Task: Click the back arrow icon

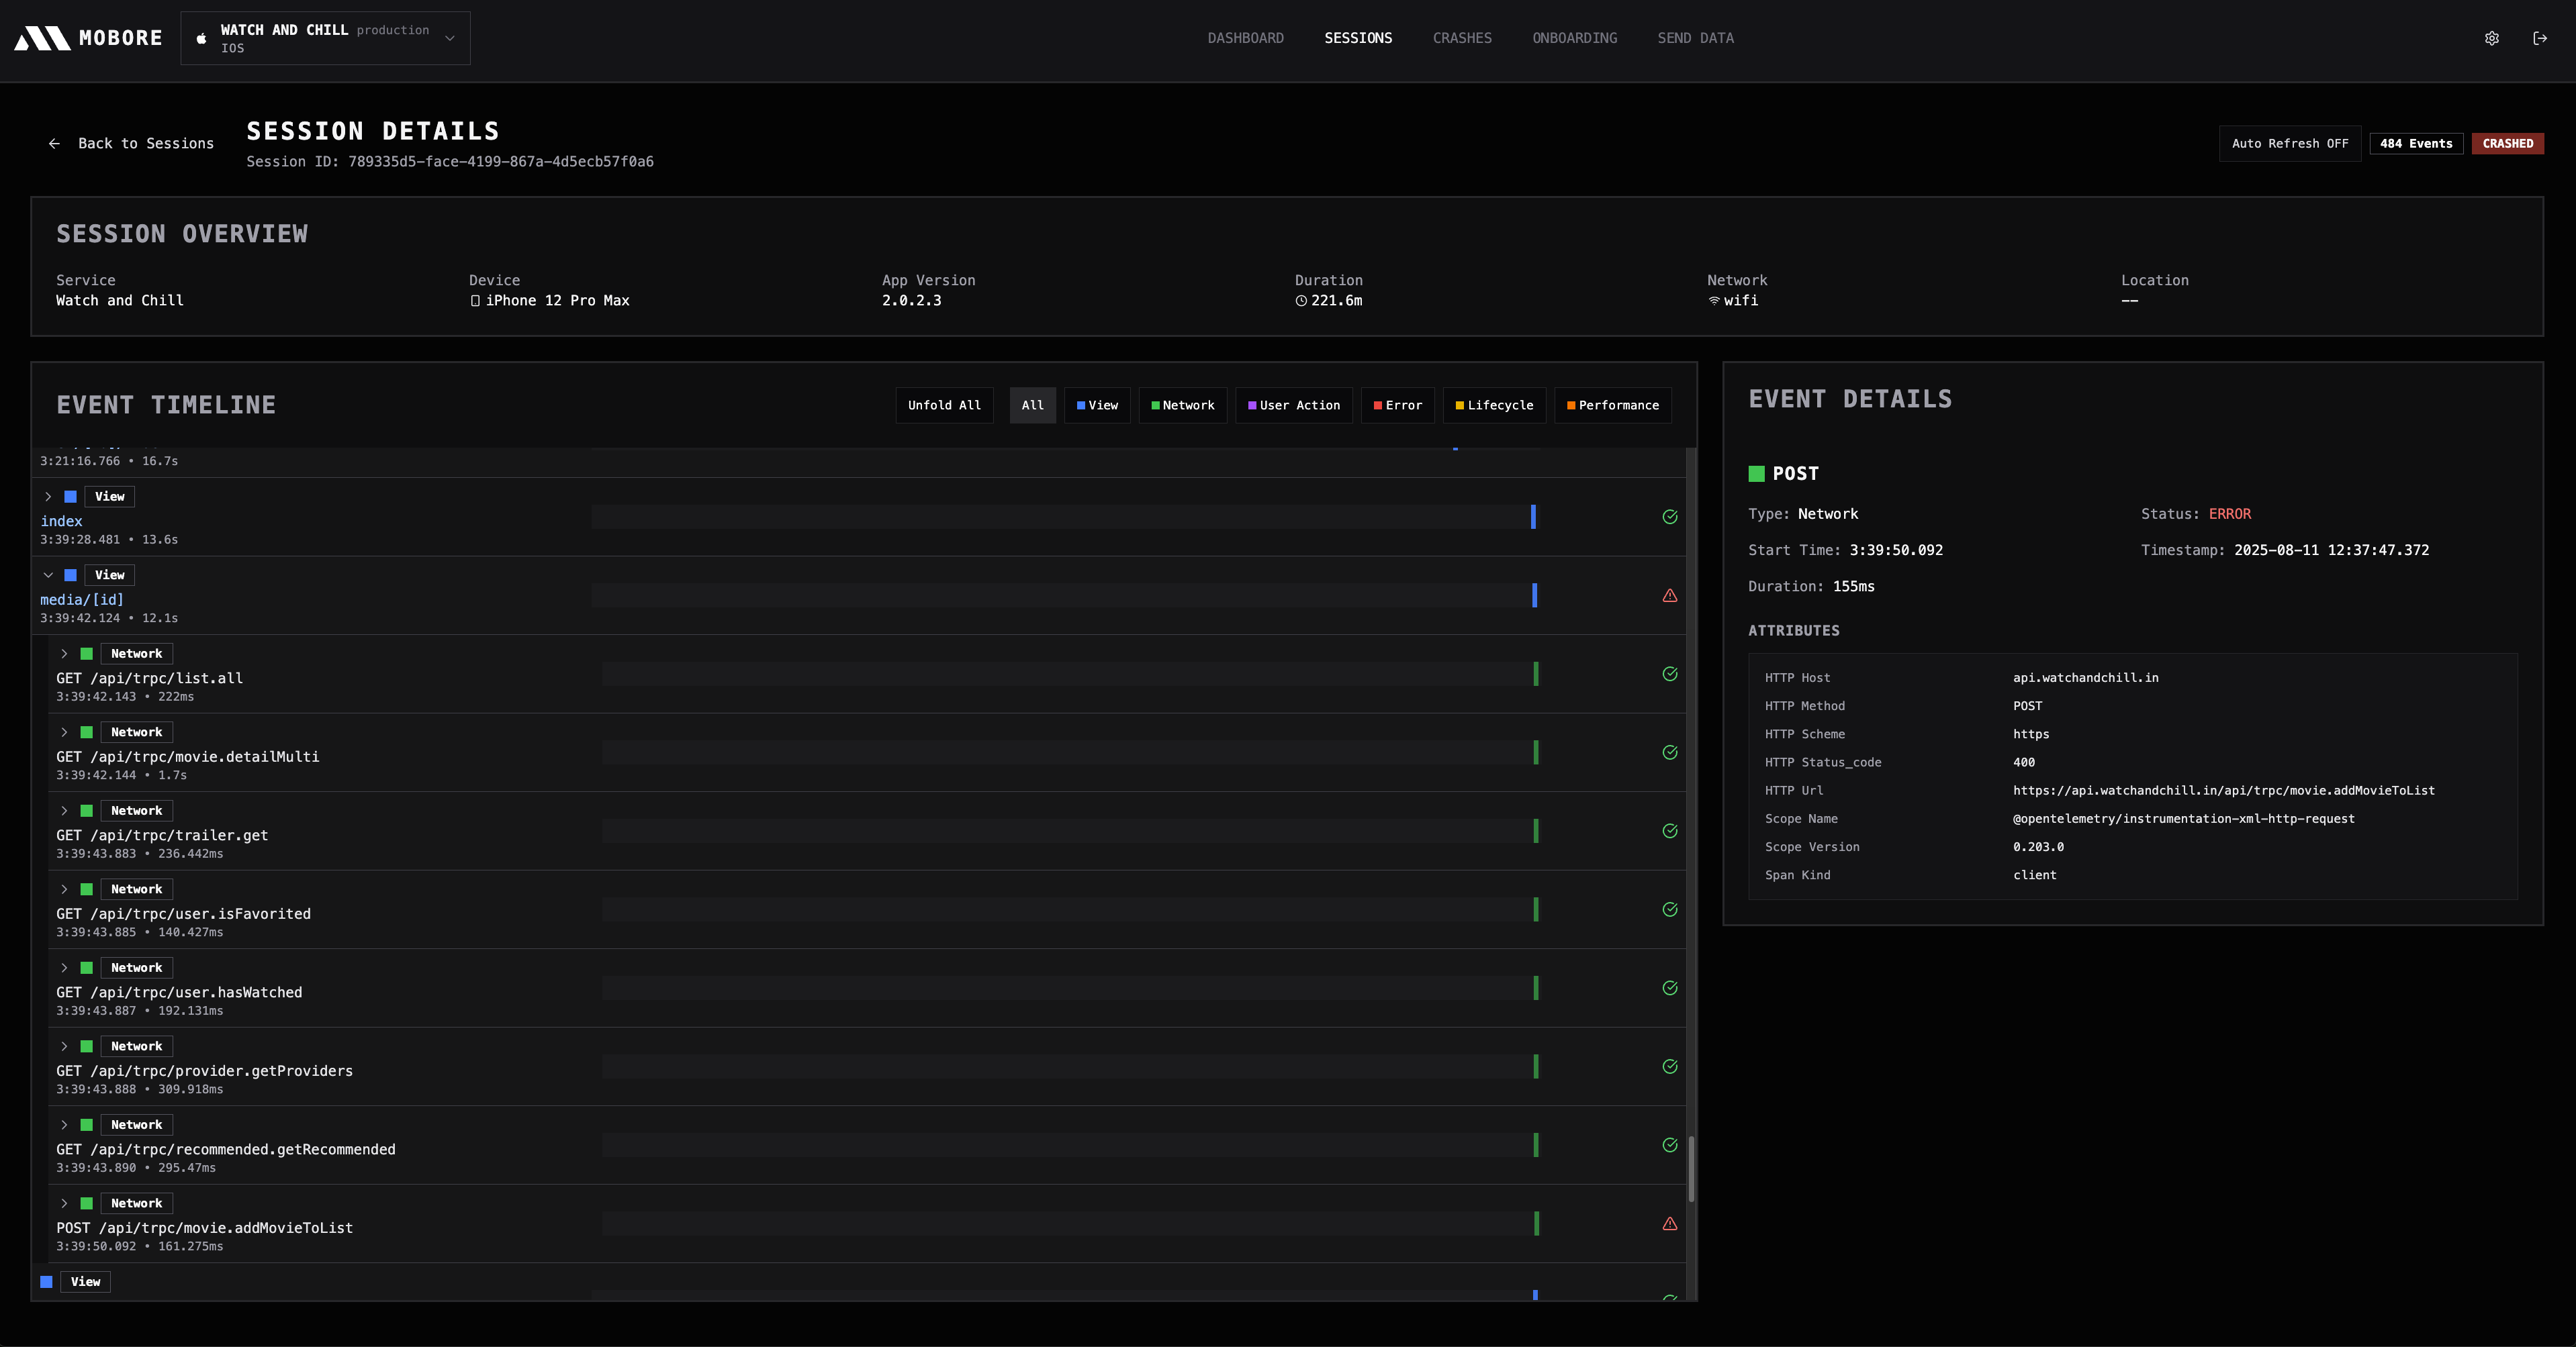Action: tap(54, 144)
